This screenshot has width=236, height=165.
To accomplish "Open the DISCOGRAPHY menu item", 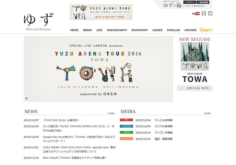I will pyautogui.click(x=117, y=30).
